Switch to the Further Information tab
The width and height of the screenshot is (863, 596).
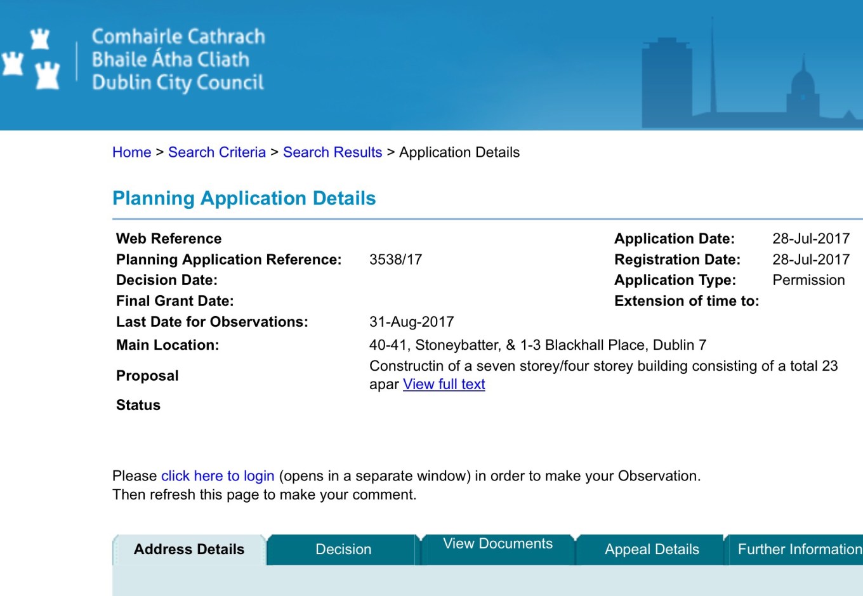[799, 550]
